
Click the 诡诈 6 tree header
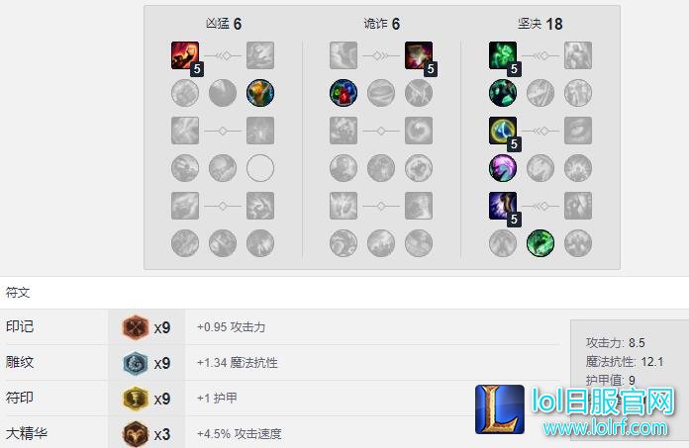click(382, 24)
